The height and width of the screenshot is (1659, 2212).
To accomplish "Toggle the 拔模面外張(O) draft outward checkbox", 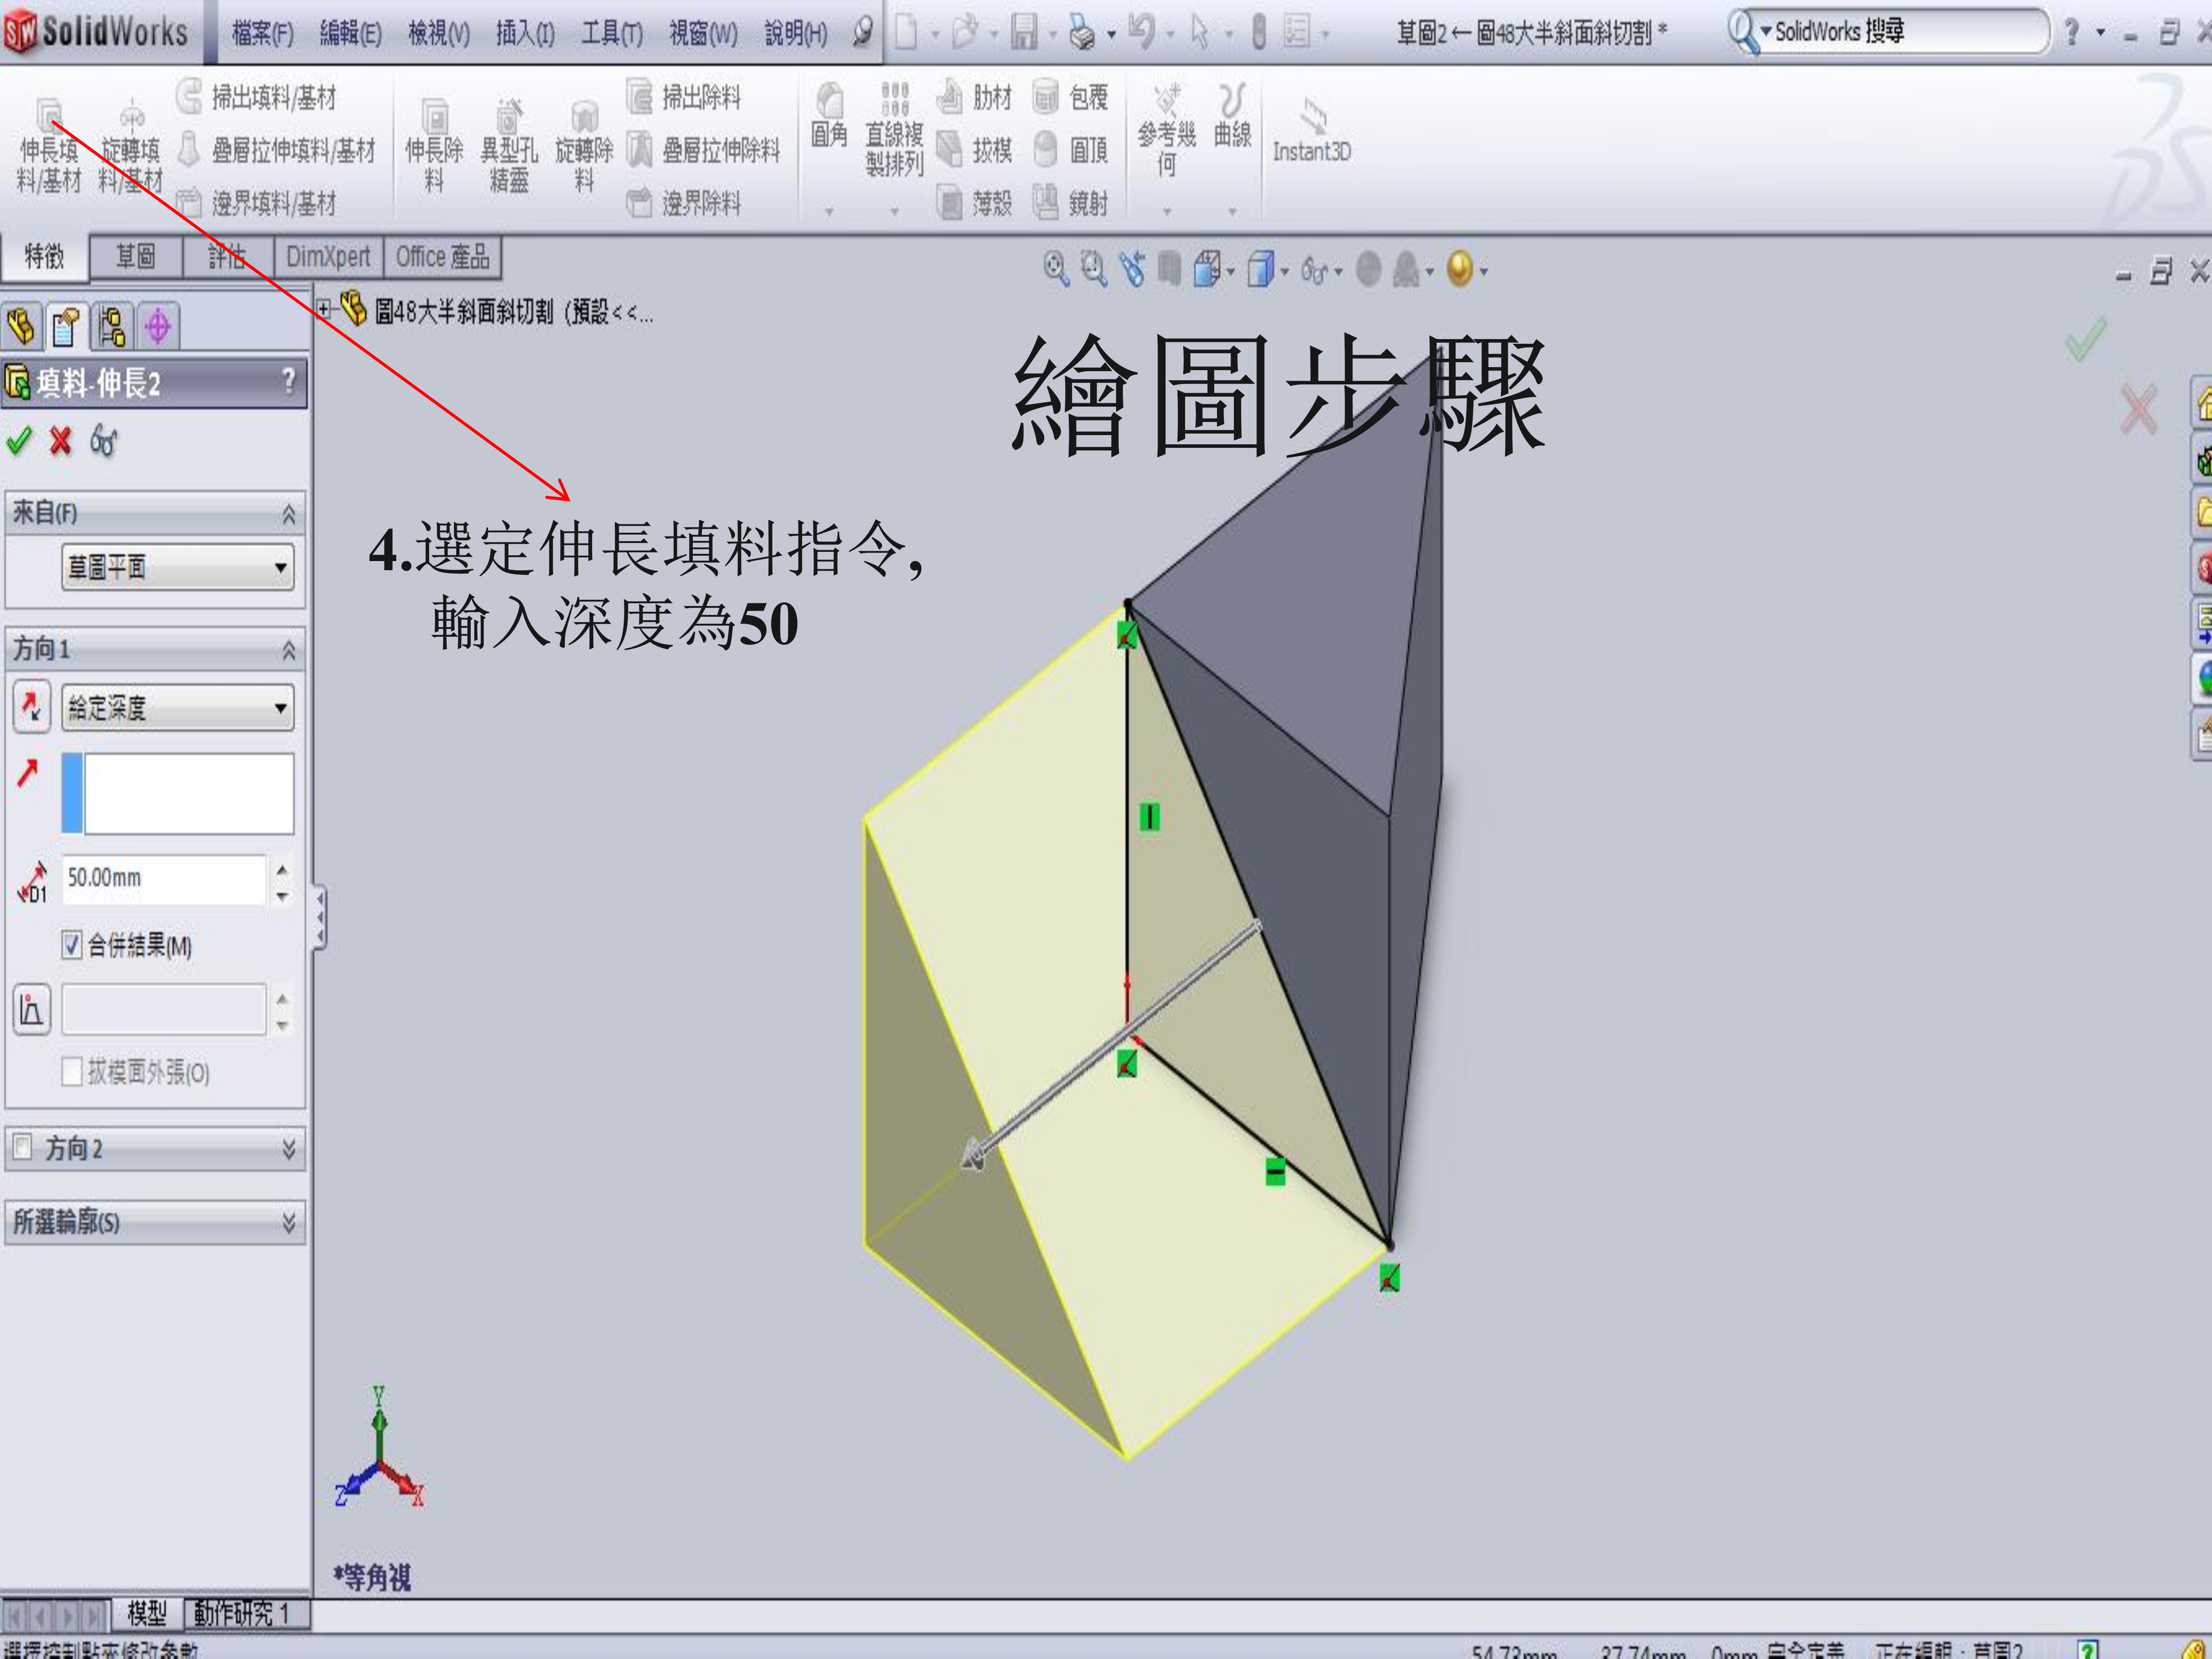I will tap(72, 1072).
